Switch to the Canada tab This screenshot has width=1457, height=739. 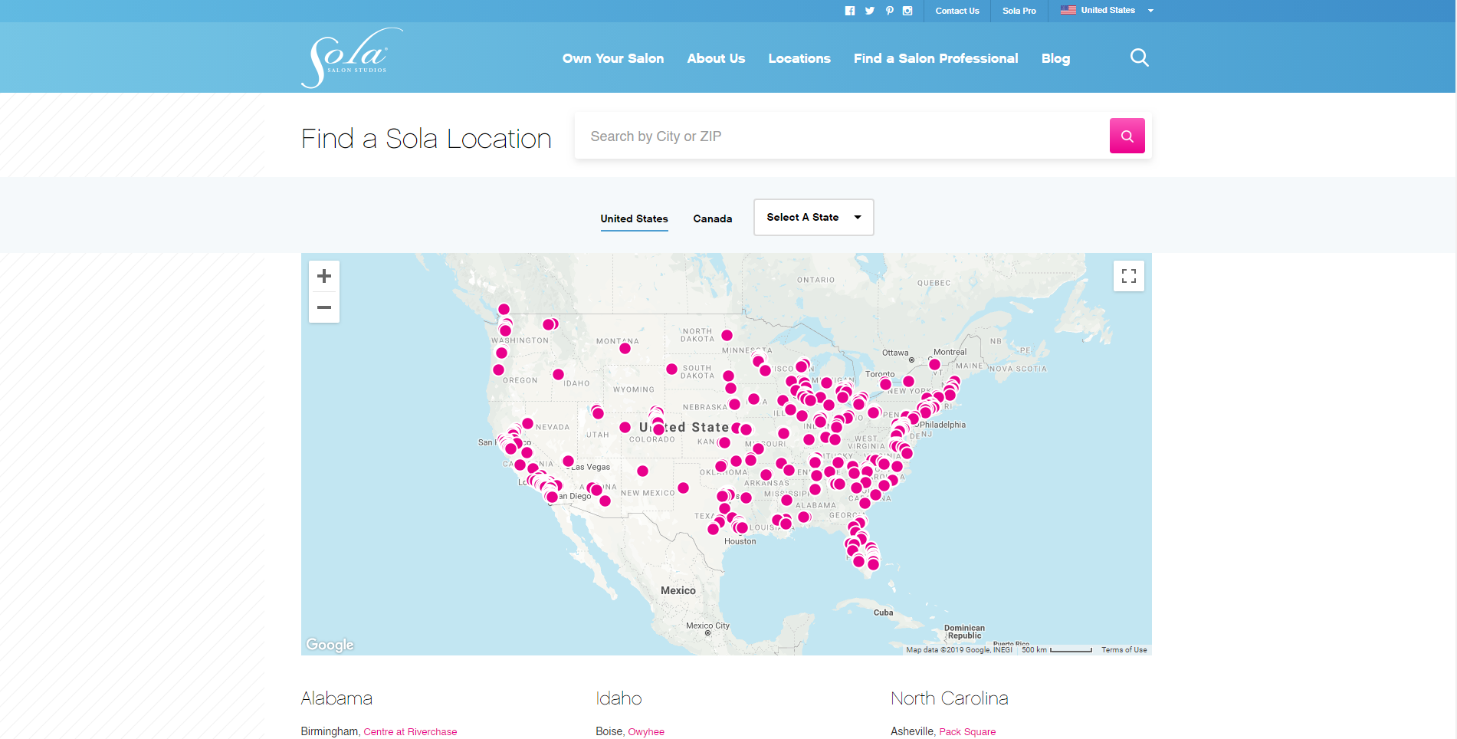tap(712, 218)
